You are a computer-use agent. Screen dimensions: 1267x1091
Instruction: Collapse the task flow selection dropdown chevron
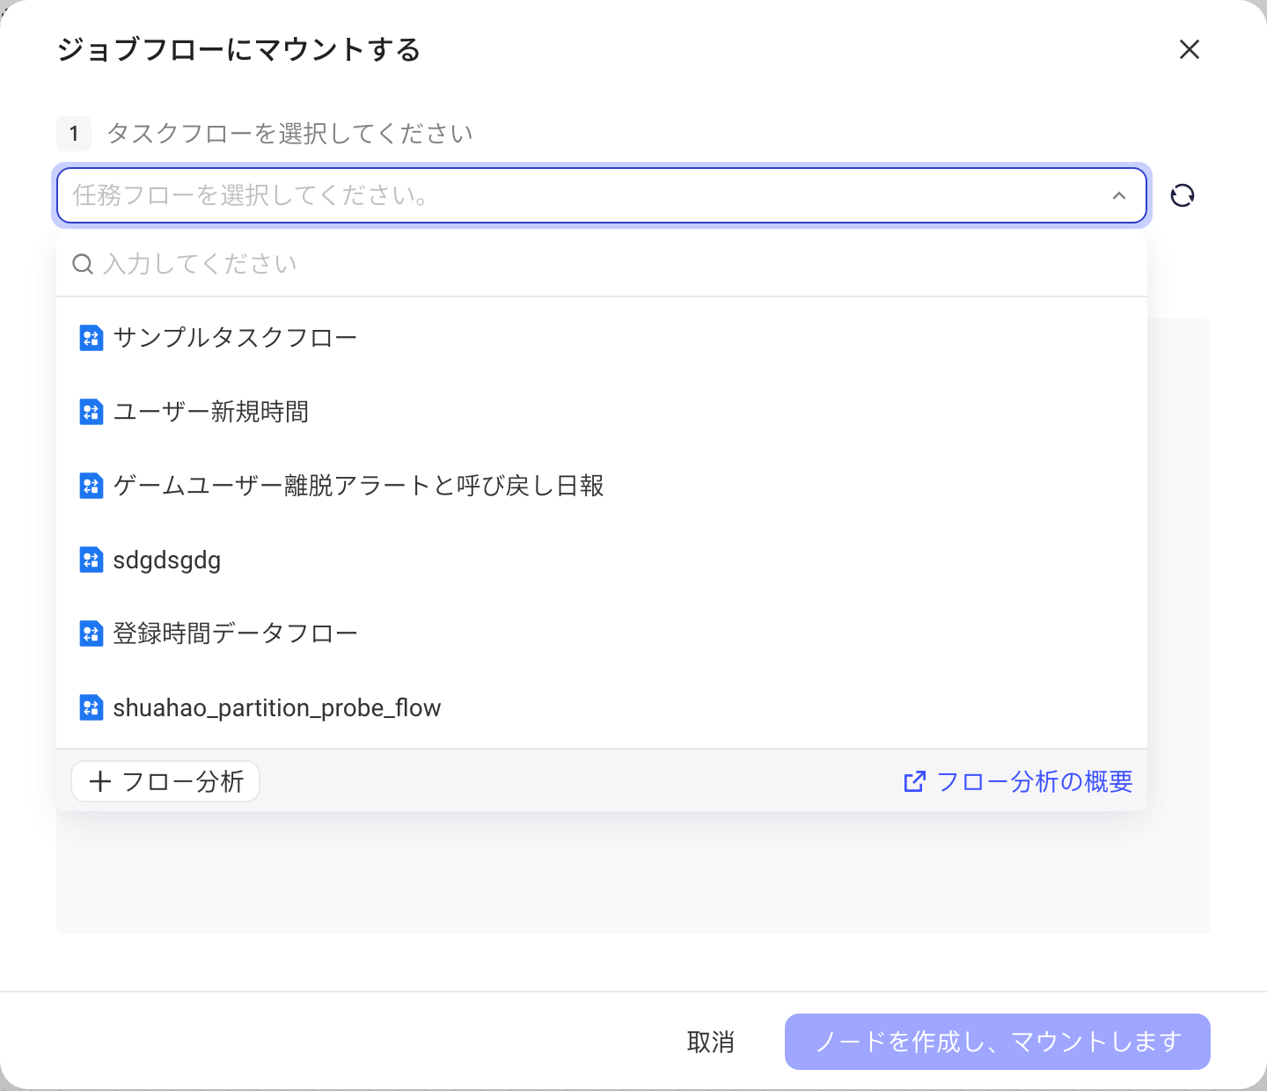(1119, 195)
